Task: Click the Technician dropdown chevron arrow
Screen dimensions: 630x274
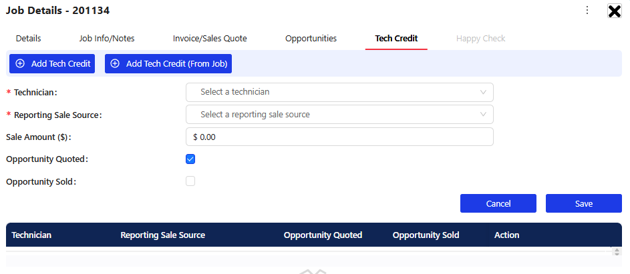Action: 483,92
